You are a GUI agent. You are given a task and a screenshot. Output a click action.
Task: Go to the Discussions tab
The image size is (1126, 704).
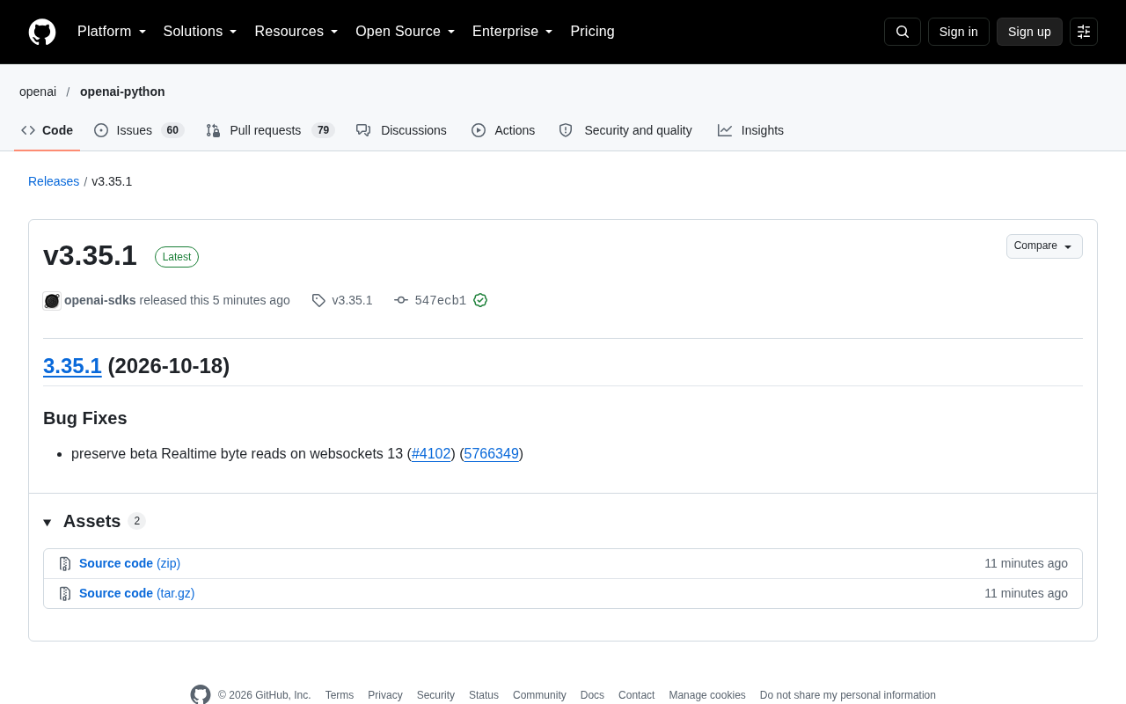pyautogui.click(x=401, y=130)
